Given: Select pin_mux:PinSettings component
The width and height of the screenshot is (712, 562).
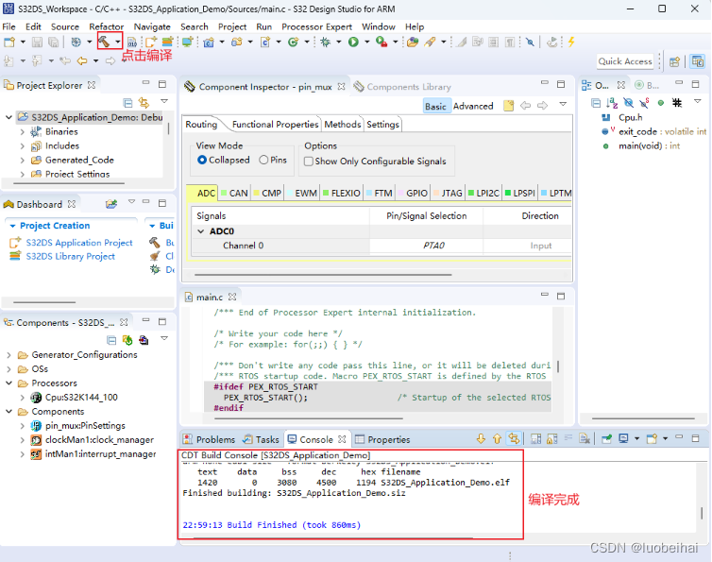Looking at the screenshot, I should coord(85,426).
